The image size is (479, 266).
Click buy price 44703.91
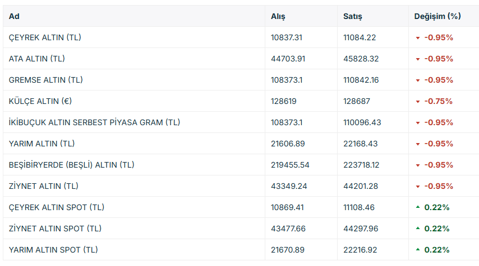point(288,59)
